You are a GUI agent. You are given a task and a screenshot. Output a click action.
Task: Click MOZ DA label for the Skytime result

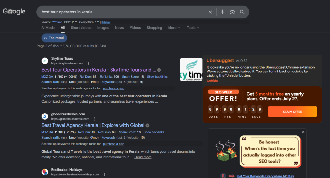(x=47, y=77)
